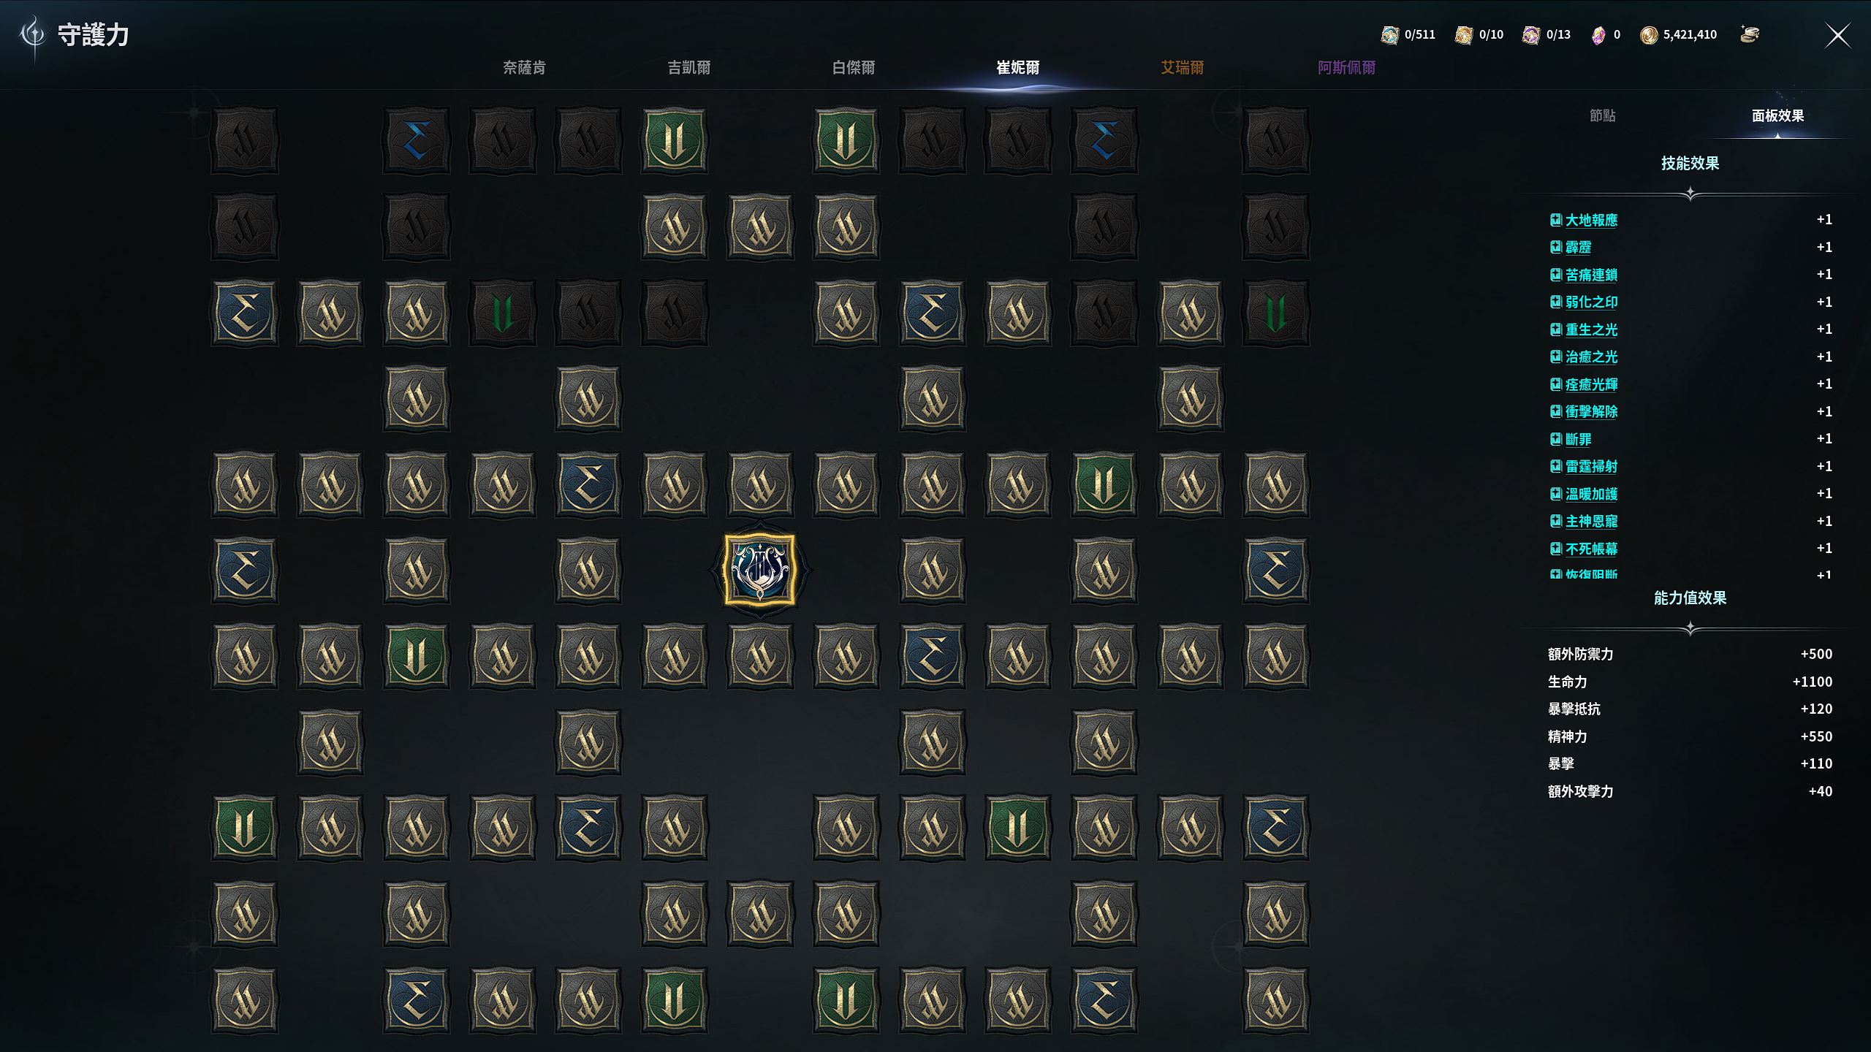Select the central lyre emblem node

(x=760, y=570)
